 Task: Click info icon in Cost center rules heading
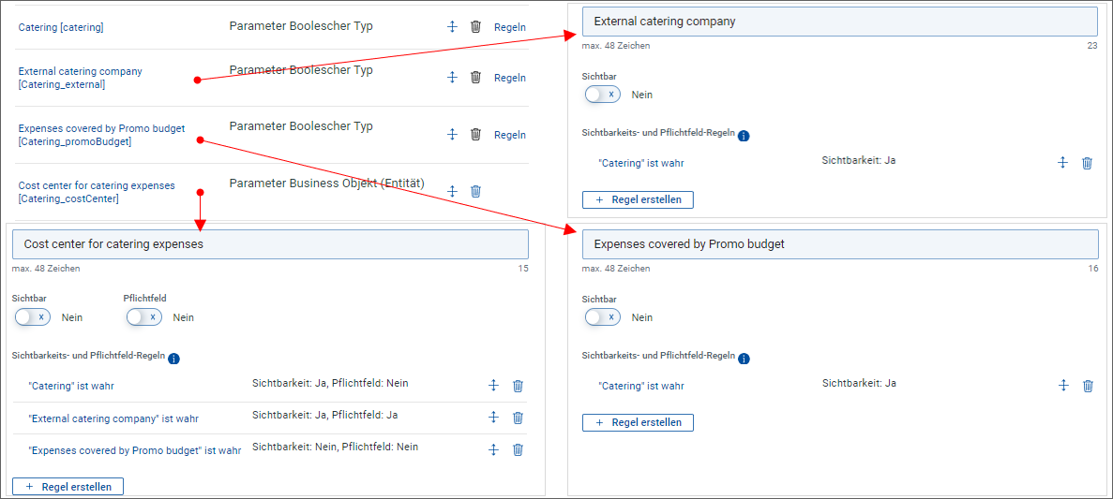[173, 359]
